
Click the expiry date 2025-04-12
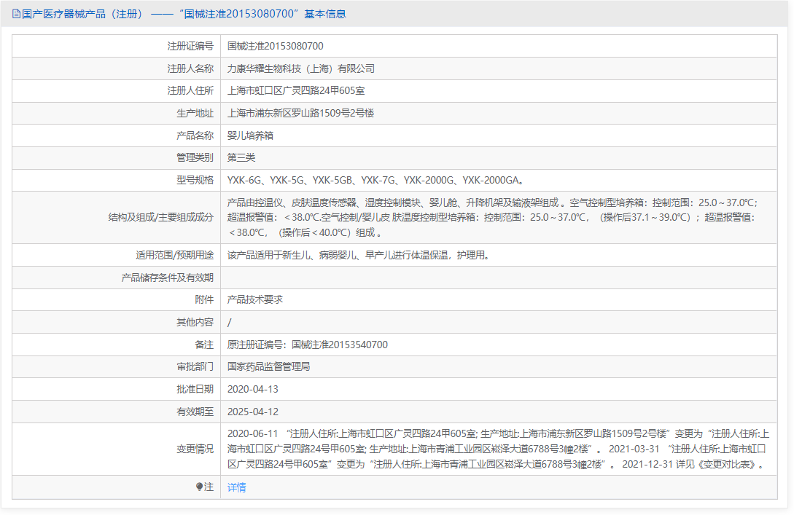(x=252, y=412)
